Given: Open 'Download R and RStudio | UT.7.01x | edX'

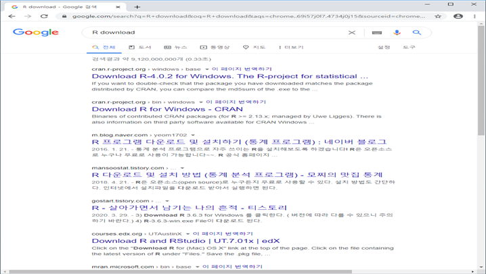Looking at the screenshot, I should click(x=186, y=241).
